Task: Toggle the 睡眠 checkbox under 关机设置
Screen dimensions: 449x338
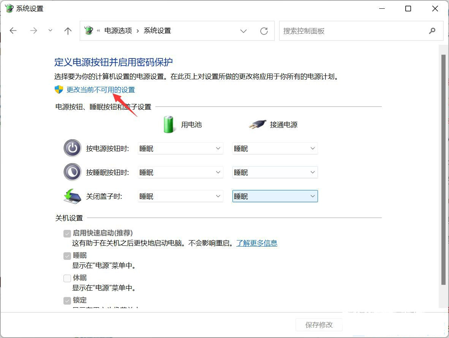Action: pyautogui.click(x=67, y=256)
